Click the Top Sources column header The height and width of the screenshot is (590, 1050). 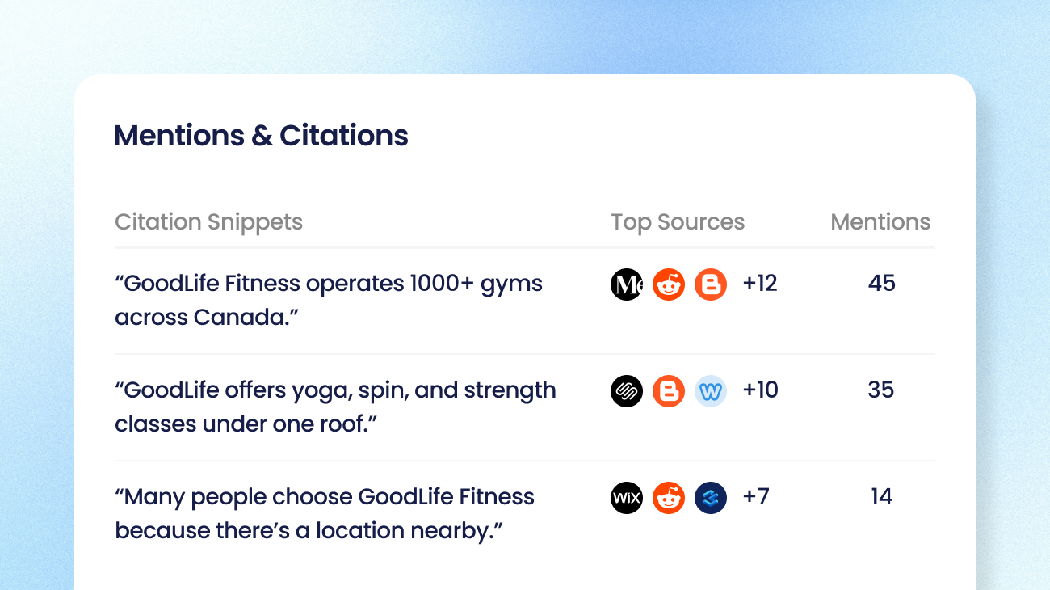tap(678, 223)
